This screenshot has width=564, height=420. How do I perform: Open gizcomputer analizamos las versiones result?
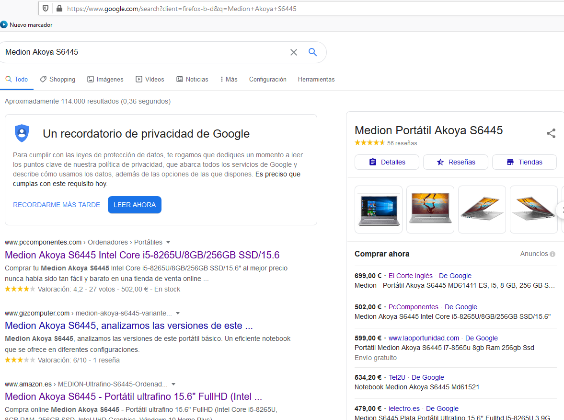click(x=129, y=326)
